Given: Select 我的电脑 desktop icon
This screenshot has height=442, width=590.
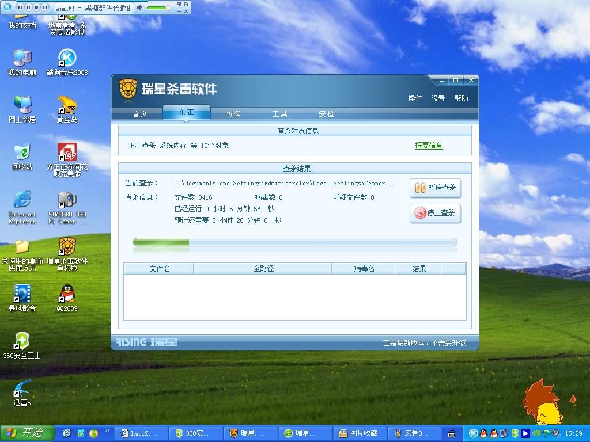Looking at the screenshot, I should point(22,62).
